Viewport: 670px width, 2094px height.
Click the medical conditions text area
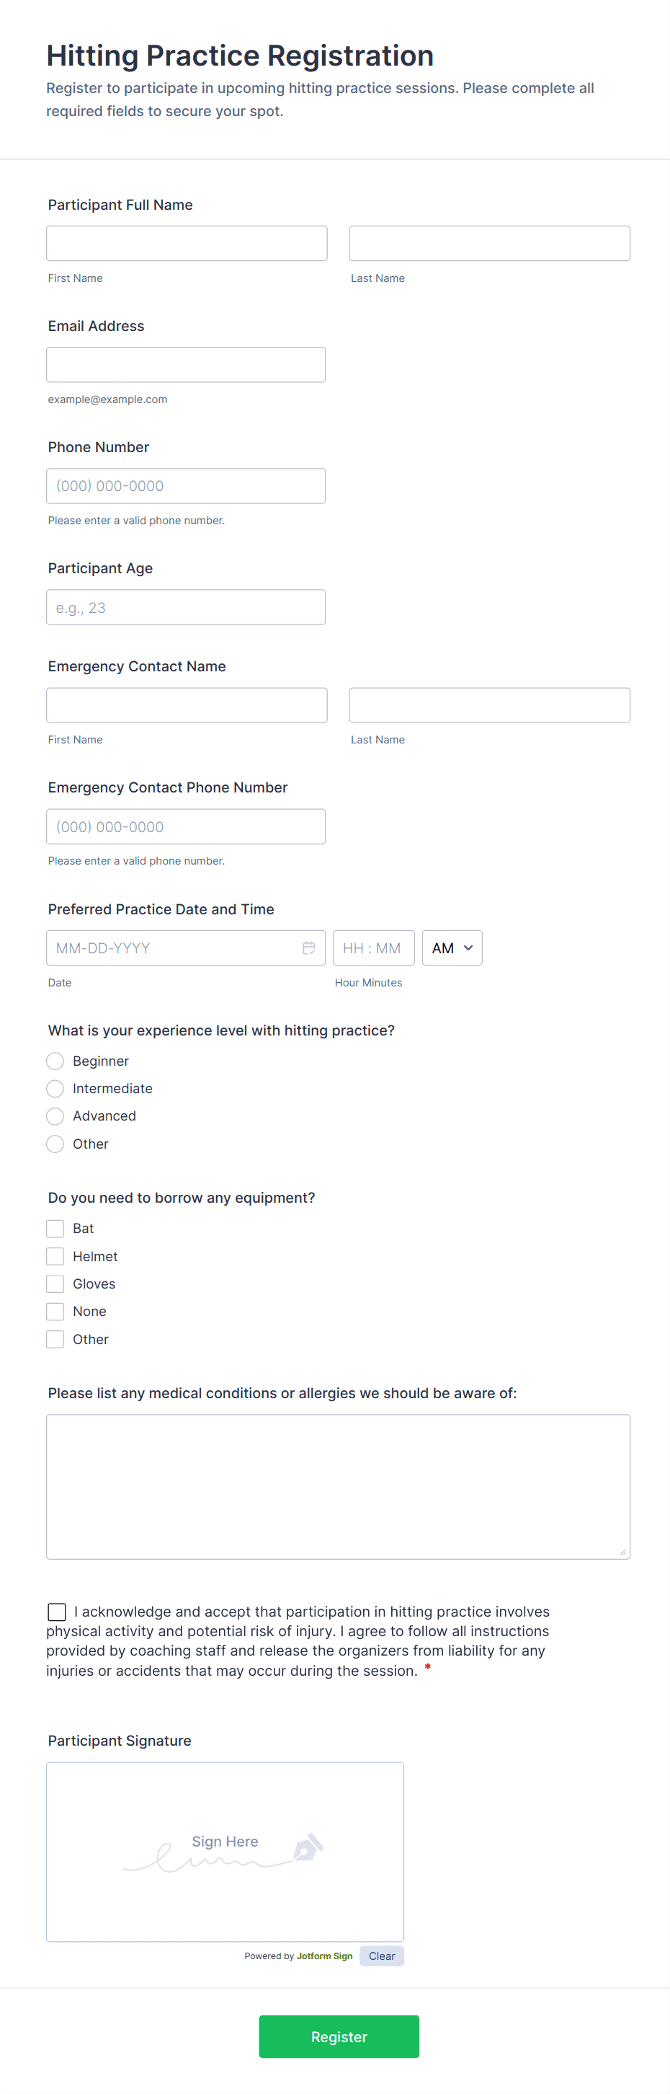tap(338, 1486)
